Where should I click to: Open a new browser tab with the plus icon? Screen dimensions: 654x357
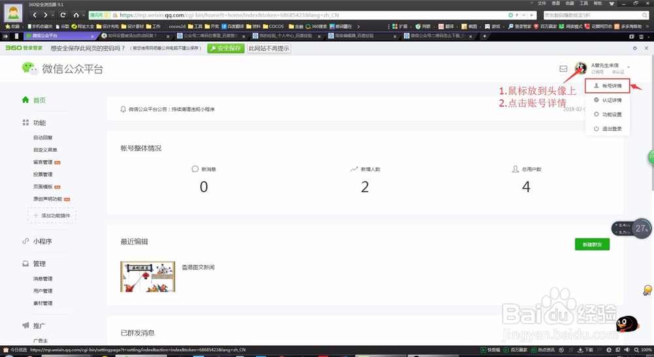tap(484, 36)
